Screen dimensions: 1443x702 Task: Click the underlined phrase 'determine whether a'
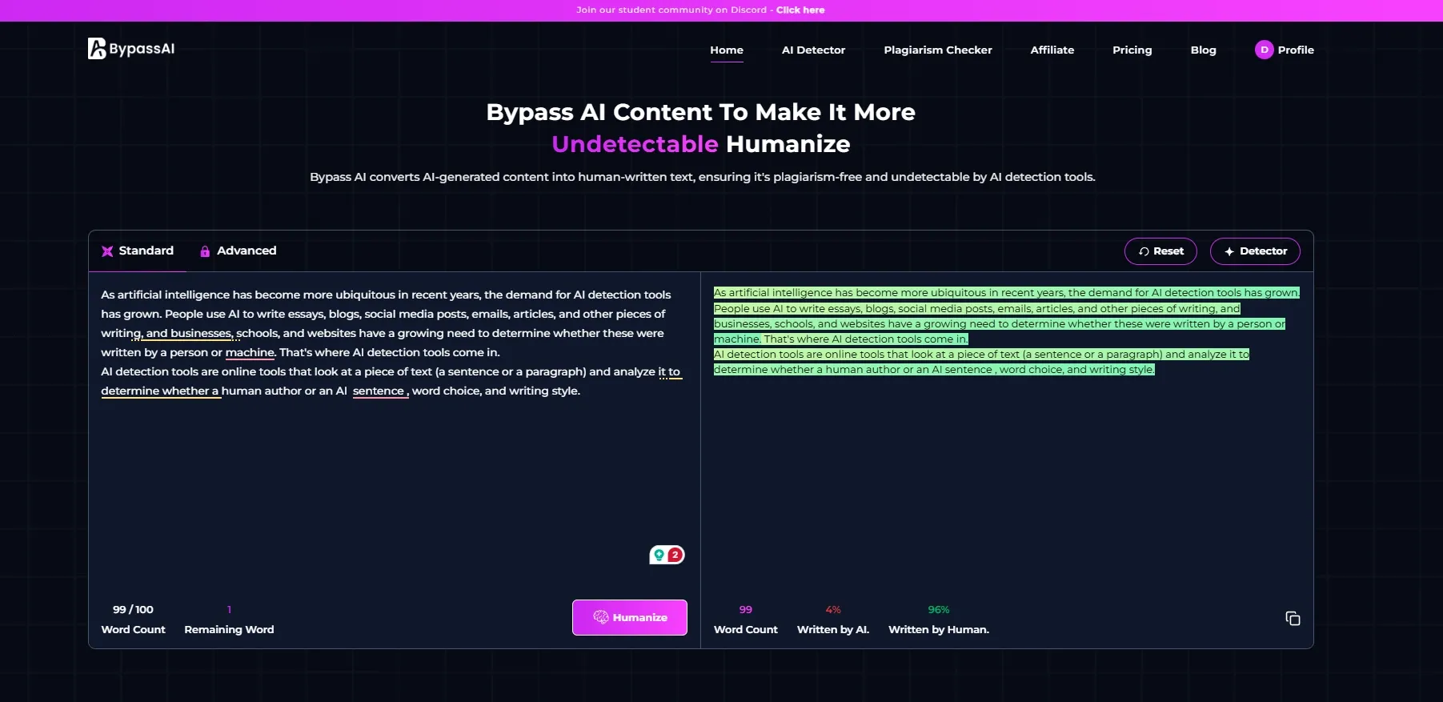pos(159,391)
